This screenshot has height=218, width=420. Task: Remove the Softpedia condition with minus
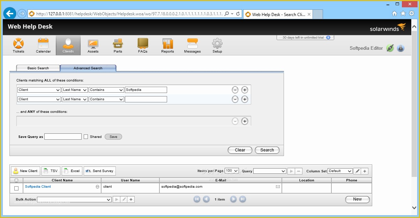point(235,90)
